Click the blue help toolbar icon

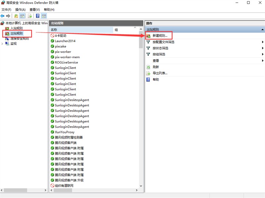coord(38,16)
